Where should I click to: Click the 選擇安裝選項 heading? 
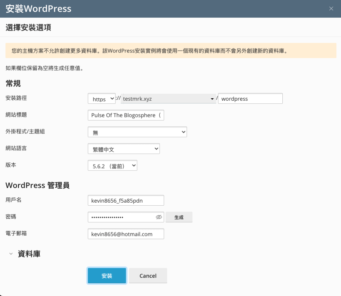coord(28,28)
